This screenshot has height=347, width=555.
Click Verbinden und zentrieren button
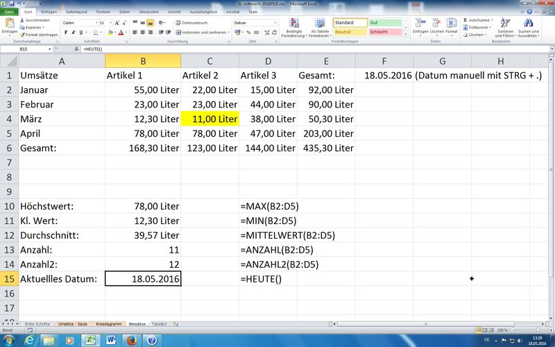coord(202,32)
